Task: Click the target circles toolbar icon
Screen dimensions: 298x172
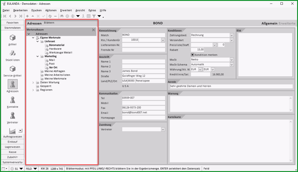Action: click(x=67, y=16)
